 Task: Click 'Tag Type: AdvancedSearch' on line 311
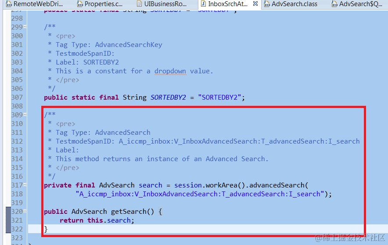[103, 133]
